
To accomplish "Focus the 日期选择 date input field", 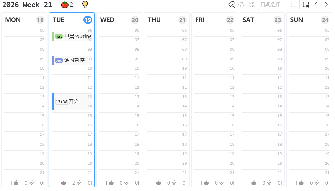I will [x=279, y=5].
